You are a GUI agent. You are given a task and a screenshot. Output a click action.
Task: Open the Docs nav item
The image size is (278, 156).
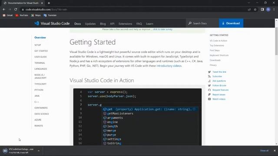click(77, 24)
